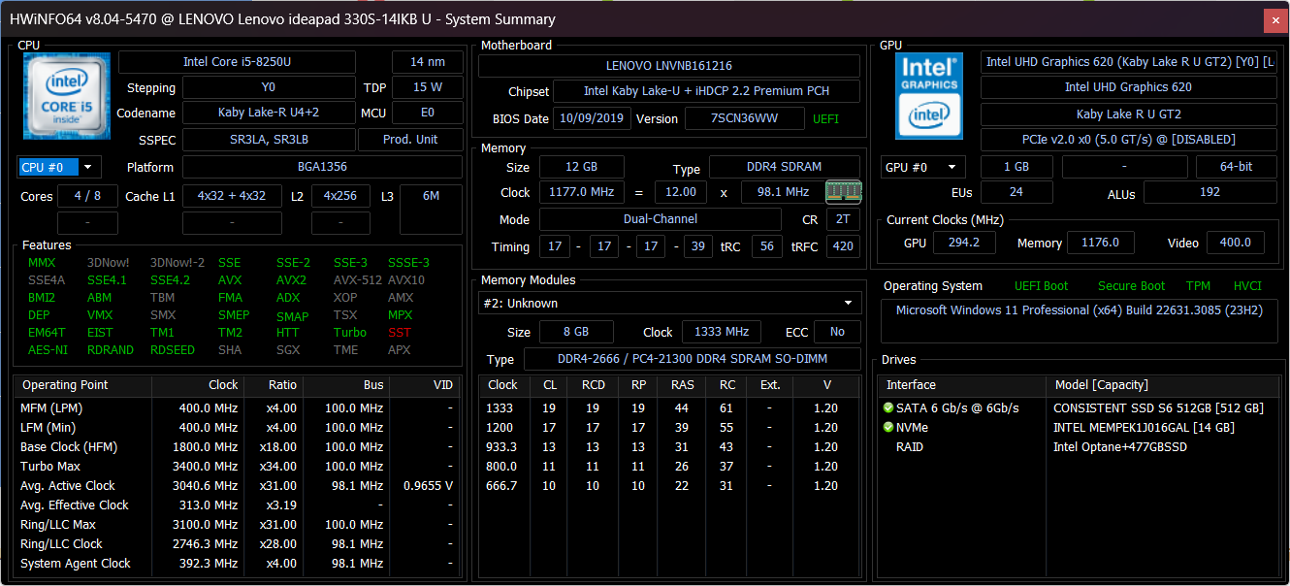The image size is (1290, 586).
Task: Select the Avg. Active Clock row
Action: pyautogui.click(x=237, y=486)
